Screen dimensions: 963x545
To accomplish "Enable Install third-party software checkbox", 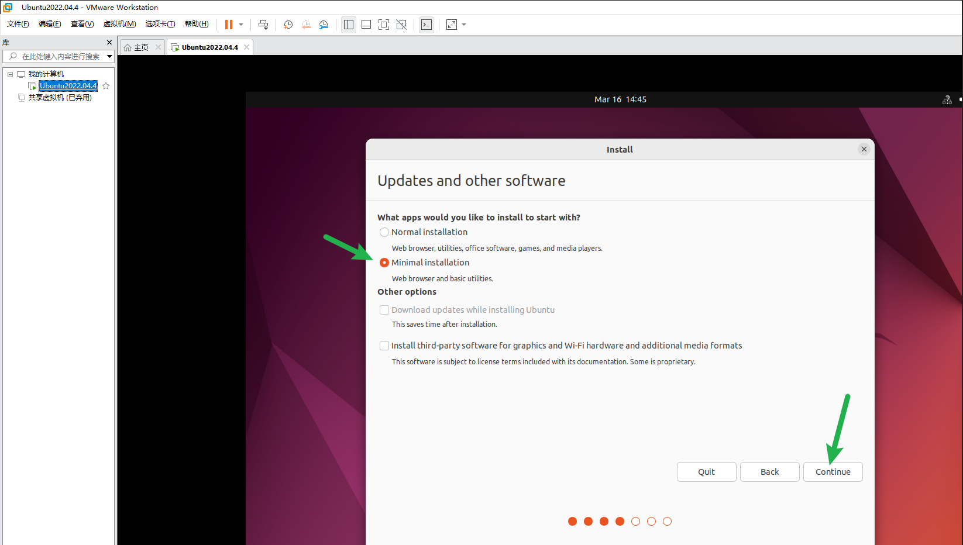I will pos(384,346).
